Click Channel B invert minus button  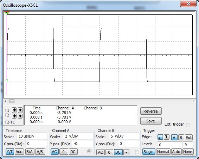(x=126, y=152)
